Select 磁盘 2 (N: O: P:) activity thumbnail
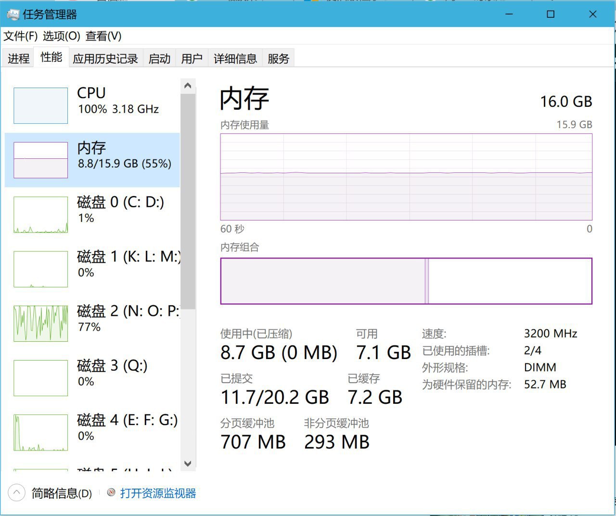 (x=40, y=323)
